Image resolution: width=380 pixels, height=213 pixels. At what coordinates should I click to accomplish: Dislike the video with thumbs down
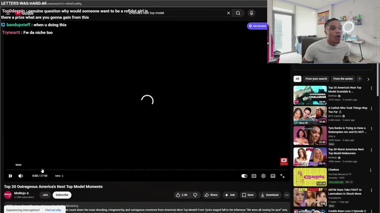tap(195, 195)
